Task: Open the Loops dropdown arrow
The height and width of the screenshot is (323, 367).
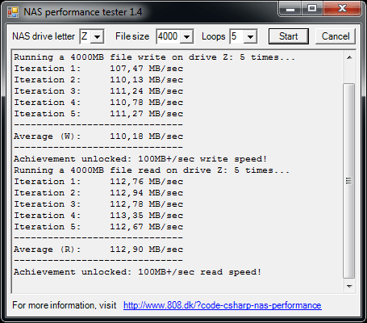Action: pyautogui.click(x=250, y=36)
